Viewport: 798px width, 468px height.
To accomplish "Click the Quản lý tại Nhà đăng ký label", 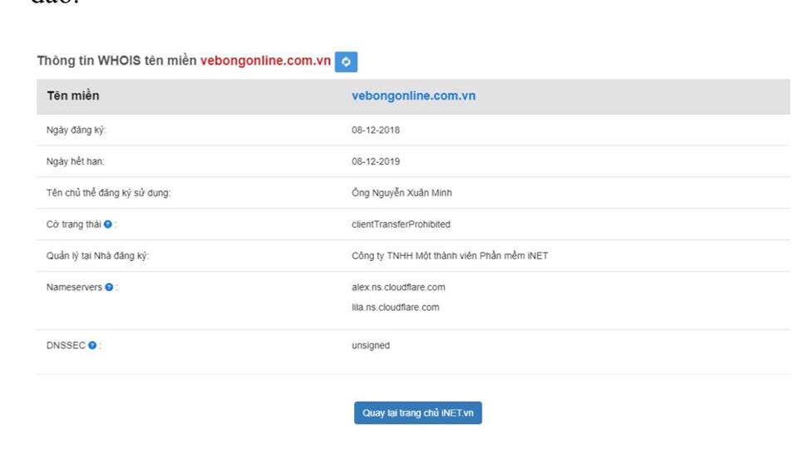I will (x=97, y=256).
